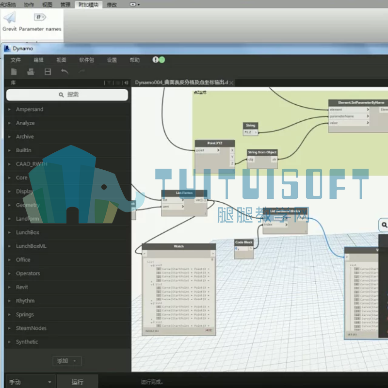
Task: Collapse the library panel sidebar
Action: 126,82
